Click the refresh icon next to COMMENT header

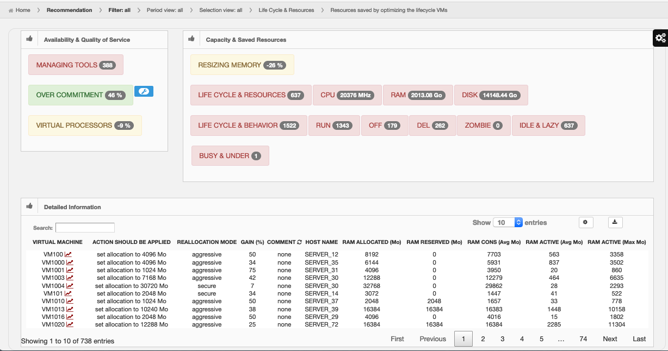(299, 242)
